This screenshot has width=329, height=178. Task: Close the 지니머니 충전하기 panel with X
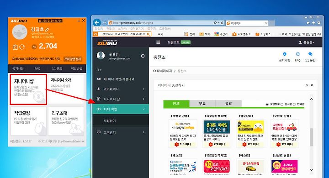[x=312, y=85]
